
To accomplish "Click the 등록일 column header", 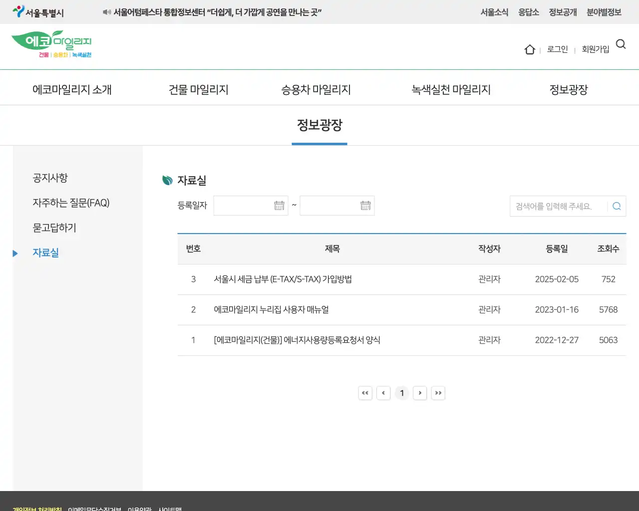I will pyautogui.click(x=557, y=249).
